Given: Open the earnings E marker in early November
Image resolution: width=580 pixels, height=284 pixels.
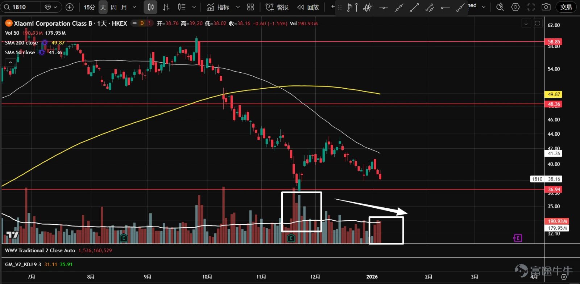Looking at the screenshot, I should 291,238.
